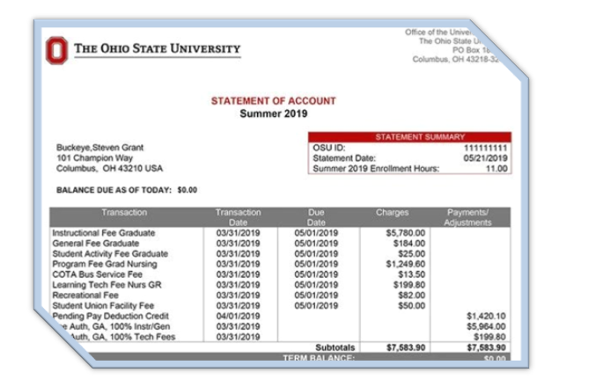Select the statement date 05/21/2019
The width and height of the screenshot is (596, 387).
[485, 158]
